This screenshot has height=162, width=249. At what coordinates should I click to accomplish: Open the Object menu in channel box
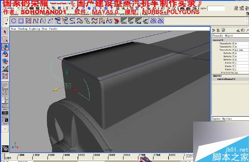point(229,35)
